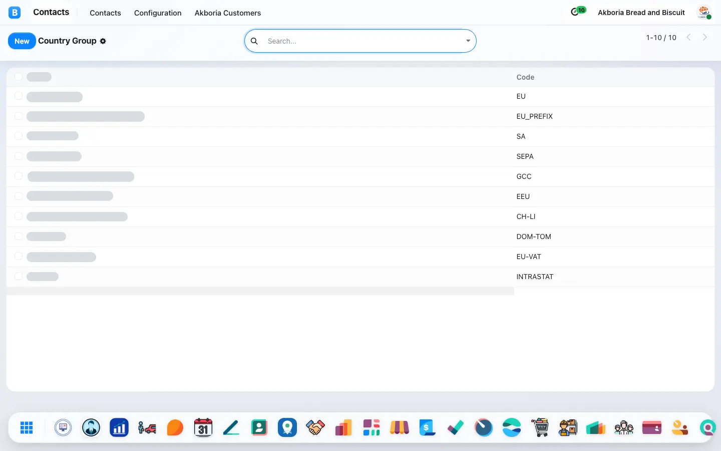Select the checkbox for the GCC row
The height and width of the screenshot is (451, 721).
click(x=19, y=176)
